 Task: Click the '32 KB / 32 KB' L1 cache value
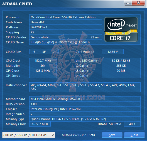(x=121, y=61)
